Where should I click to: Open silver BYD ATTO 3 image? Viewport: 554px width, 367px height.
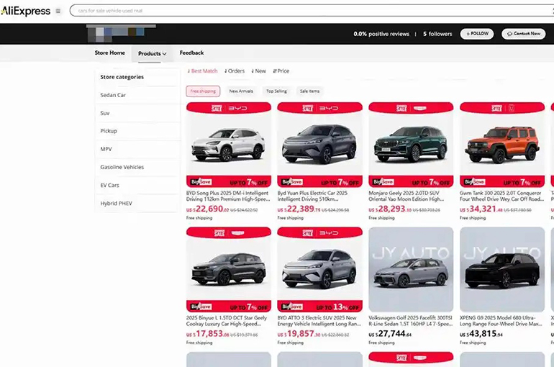(x=319, y=269)
